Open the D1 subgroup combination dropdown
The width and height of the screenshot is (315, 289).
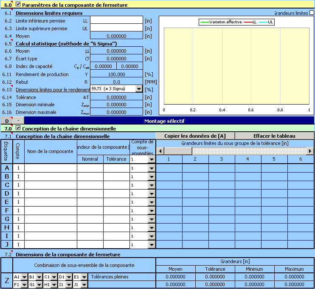[x=69, y=277]
